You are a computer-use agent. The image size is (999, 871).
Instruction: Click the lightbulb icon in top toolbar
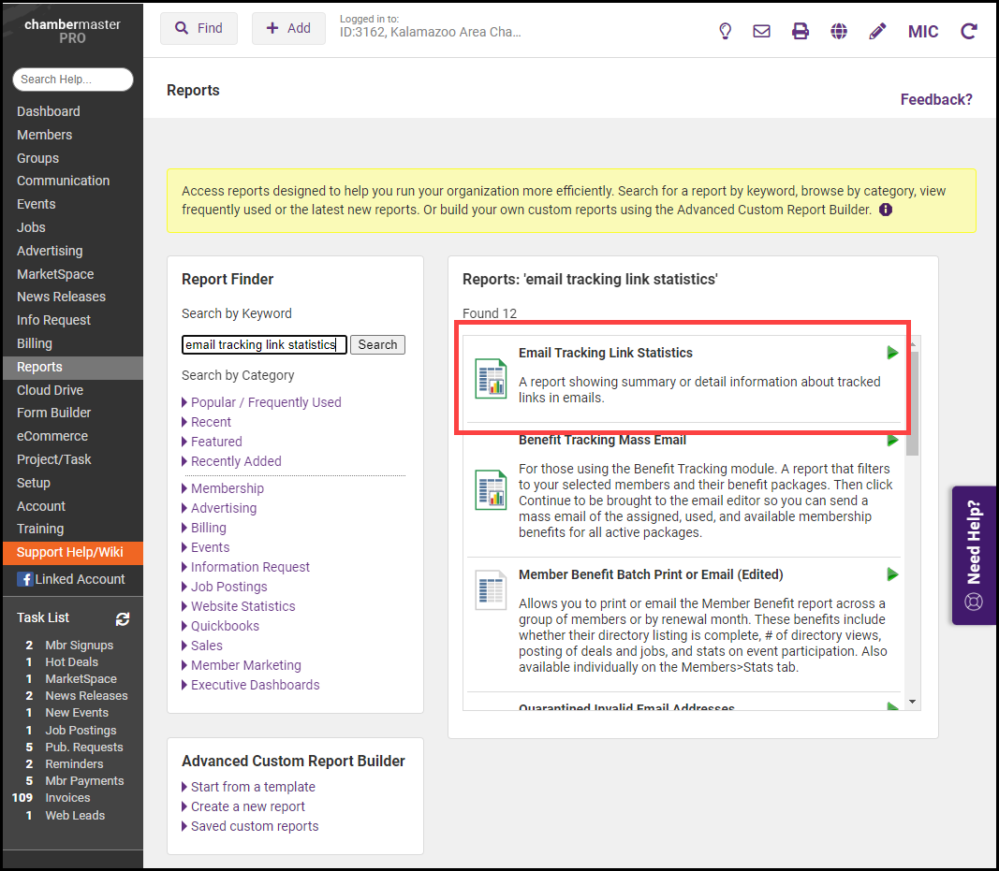725,31
